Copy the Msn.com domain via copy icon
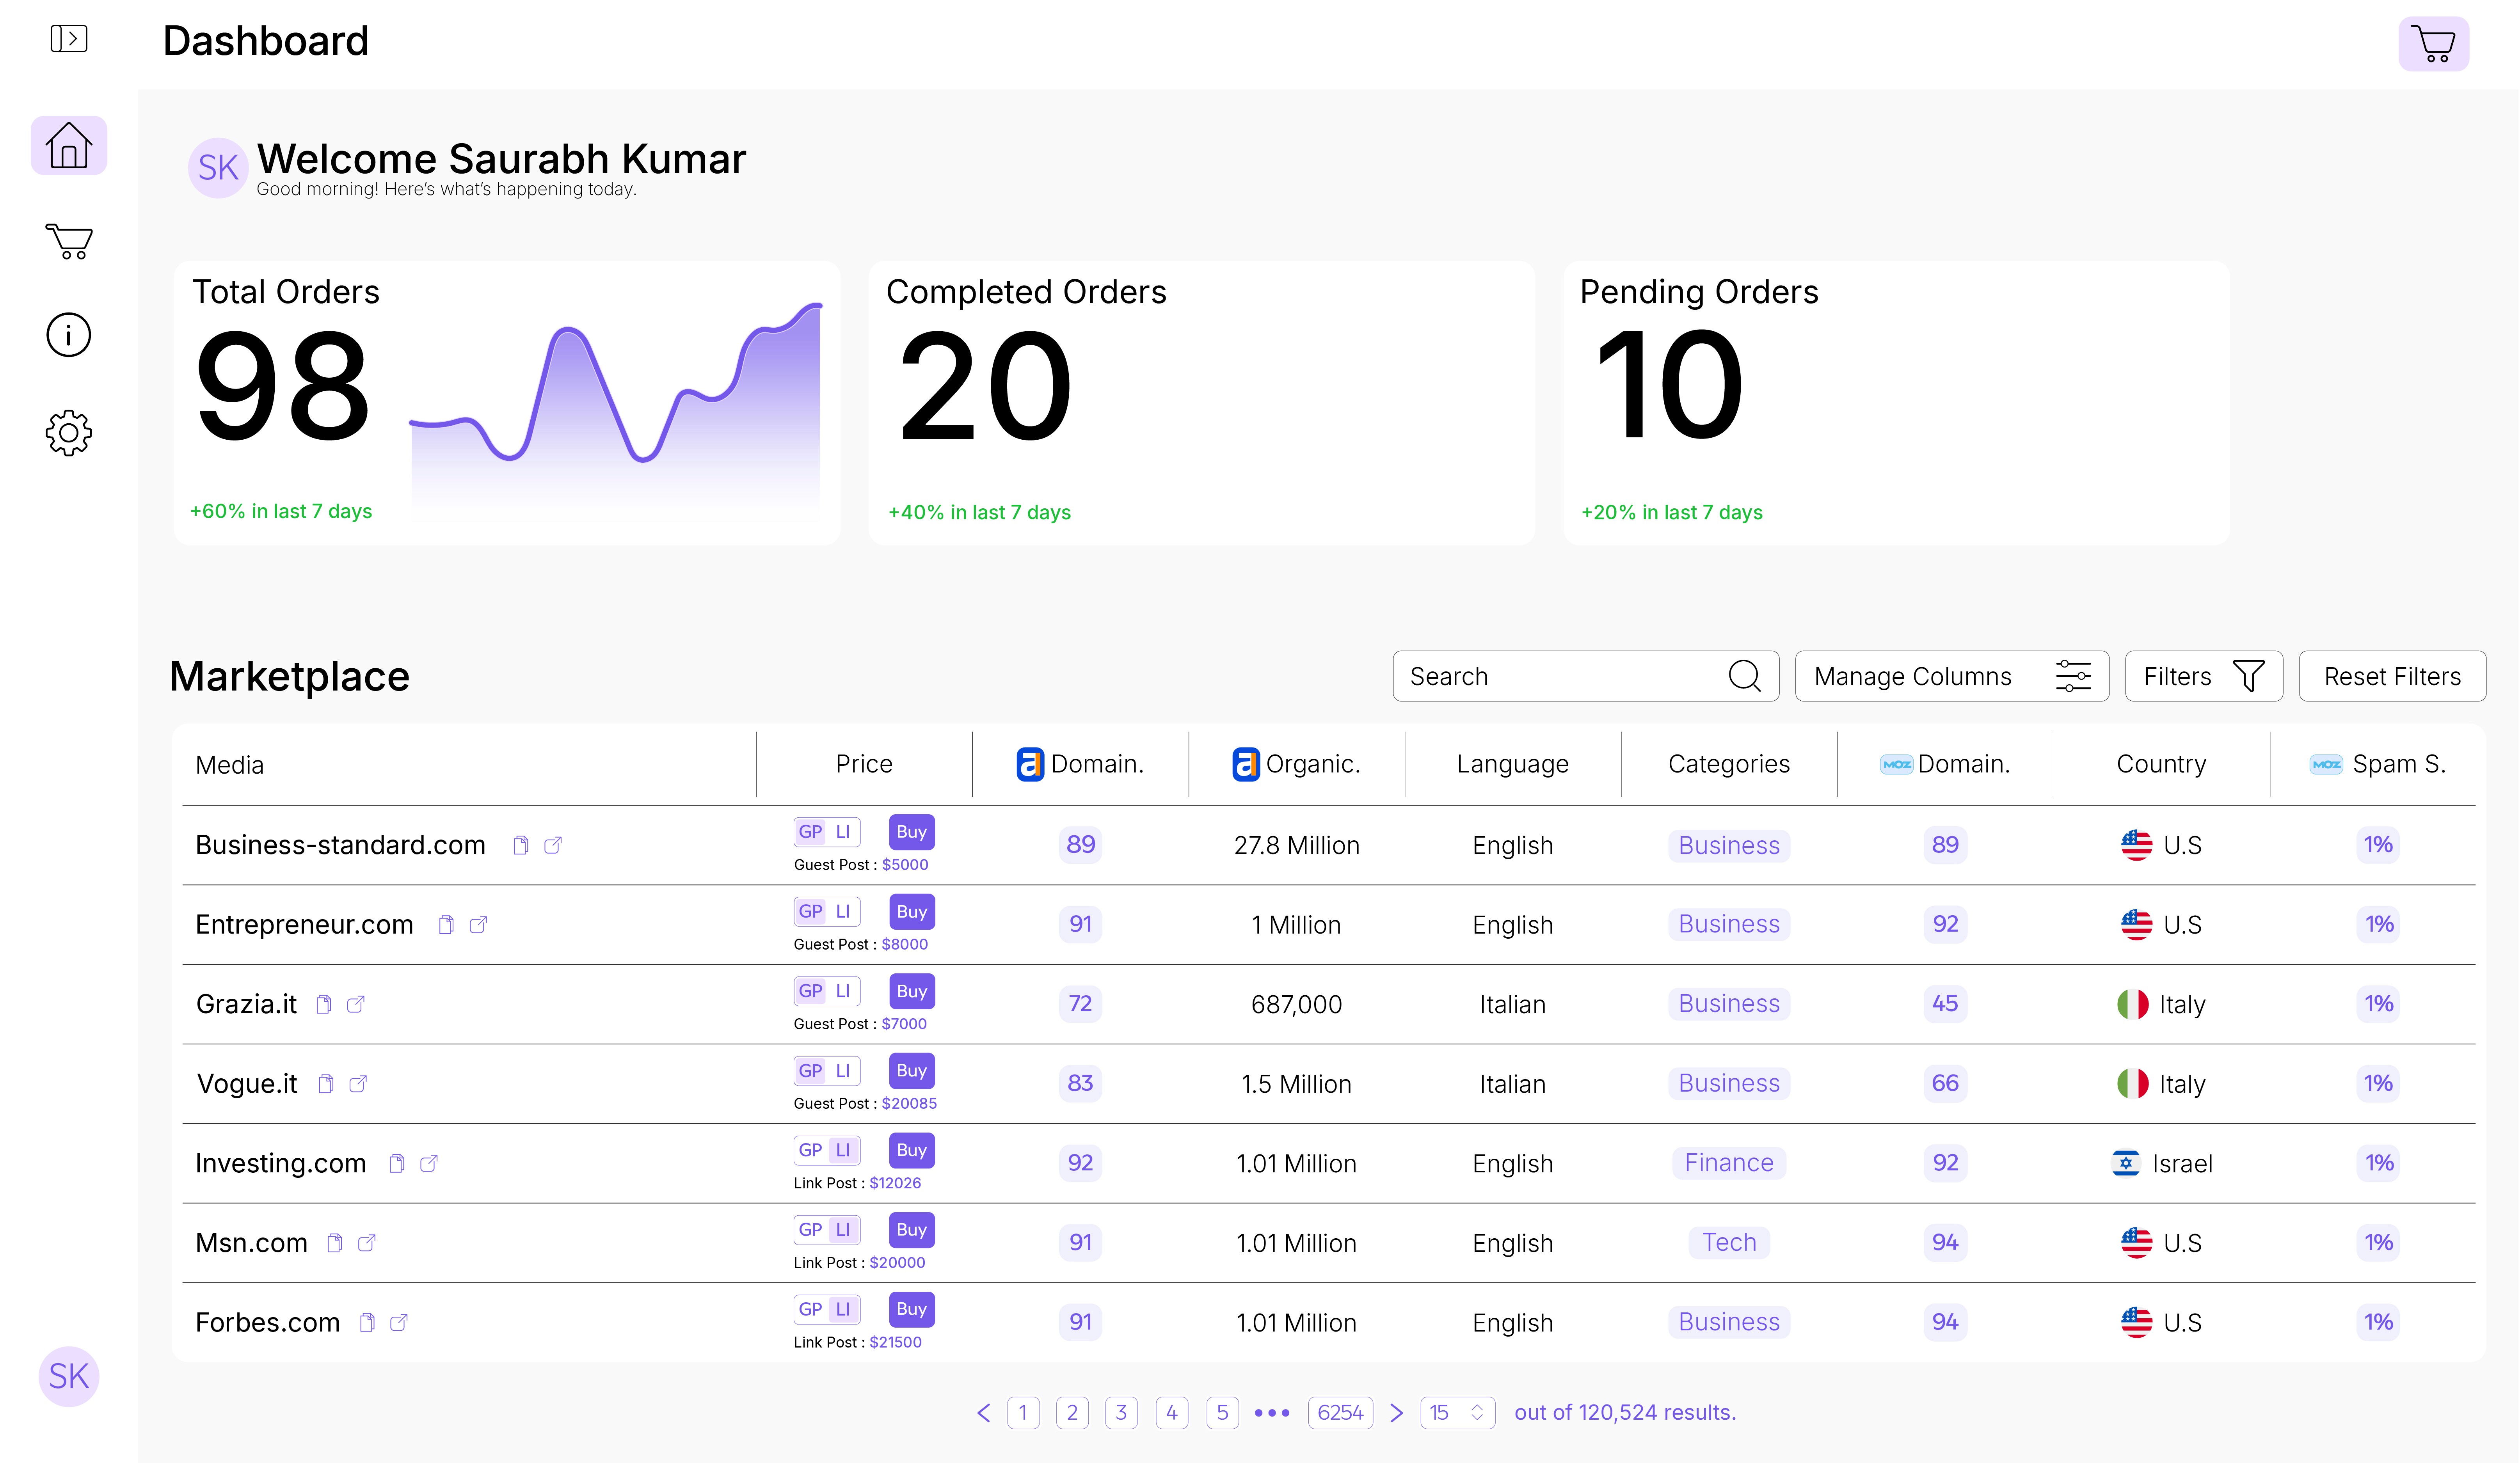Screen dimensions: 2520x1463 [335, 1243]
